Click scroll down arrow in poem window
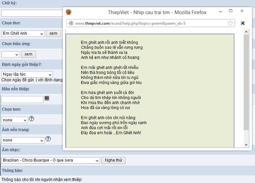Viewport: 255px width, 183px height. click(x=246, y=145)
